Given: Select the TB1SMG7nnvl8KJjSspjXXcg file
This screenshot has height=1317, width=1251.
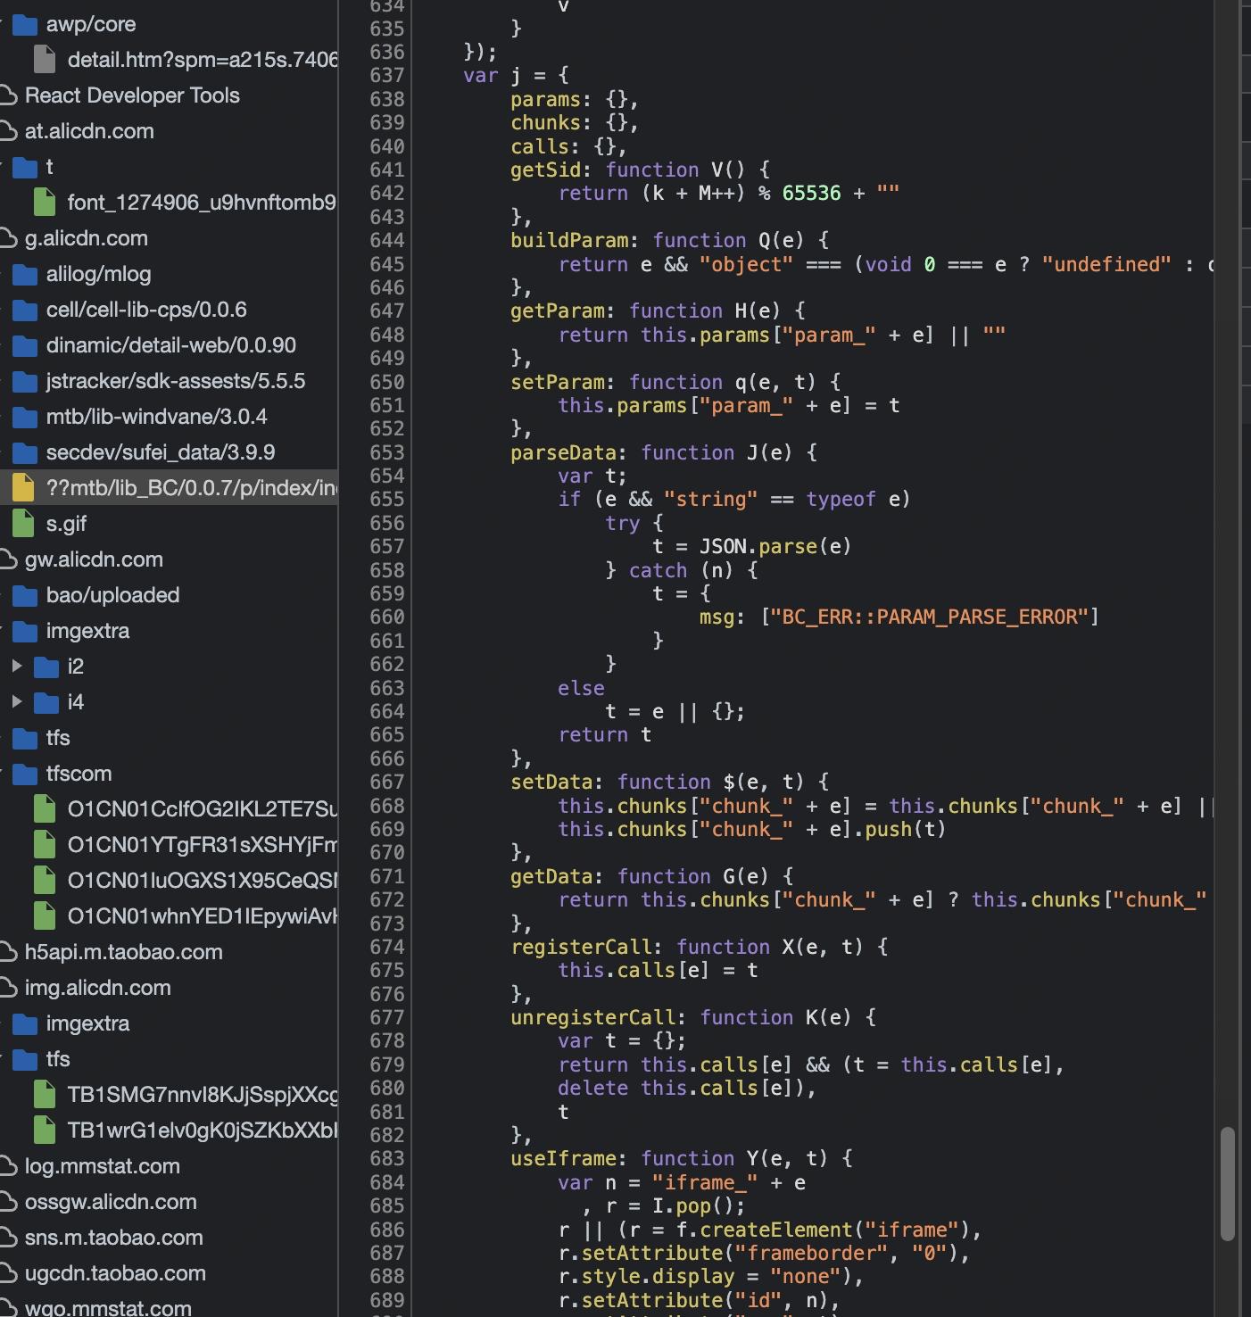Looking at the screenshot, I should (202, 1095).
